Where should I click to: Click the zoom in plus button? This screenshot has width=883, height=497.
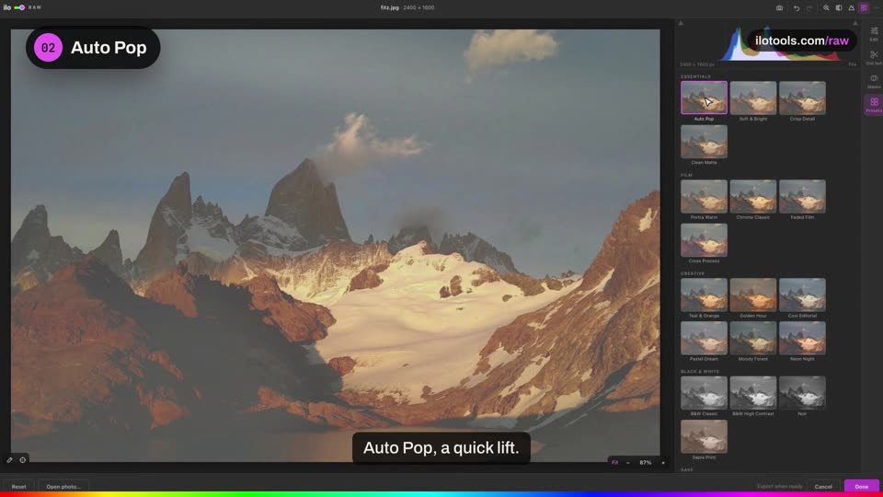[663, 463]
